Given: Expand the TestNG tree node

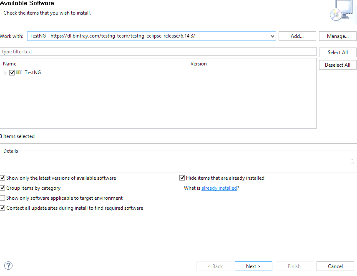Looking at the screenshot, I should point(5,72).
